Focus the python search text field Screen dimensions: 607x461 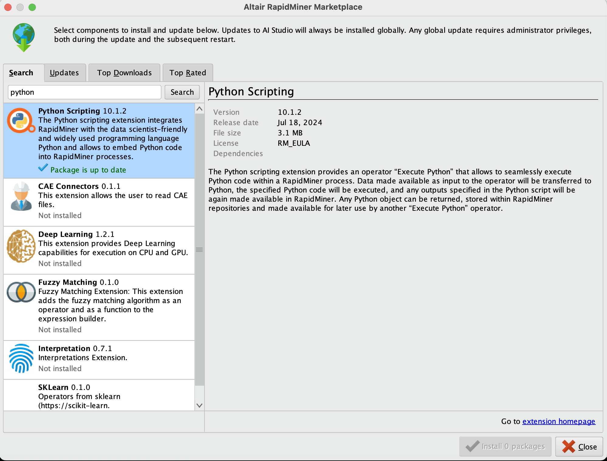[84, 92]
